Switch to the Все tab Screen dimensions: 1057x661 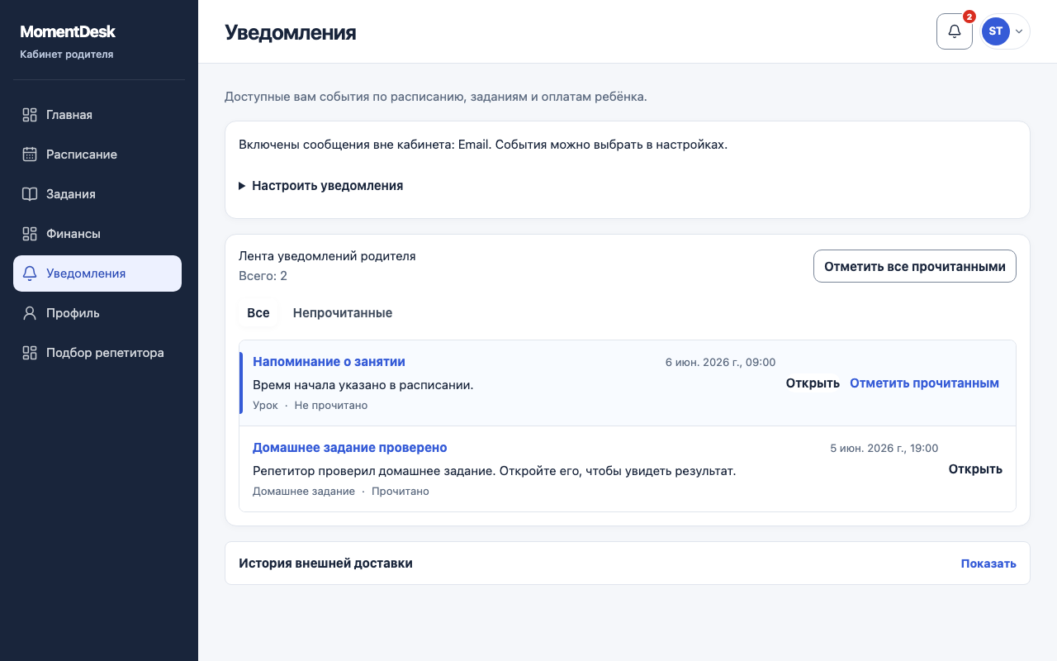pos(258,313)
